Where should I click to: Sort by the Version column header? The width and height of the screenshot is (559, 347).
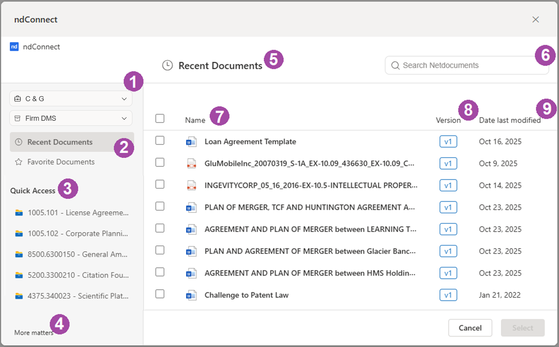point(448,120)
